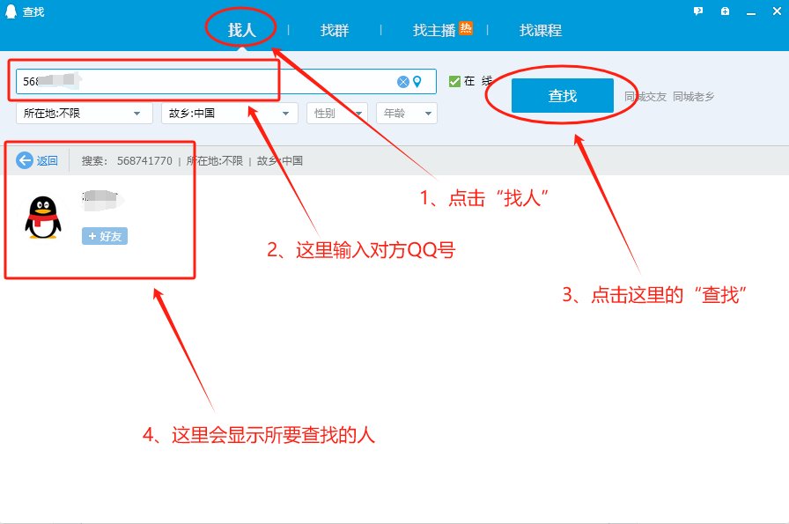Open the 年龄 age dropdown

406,113
